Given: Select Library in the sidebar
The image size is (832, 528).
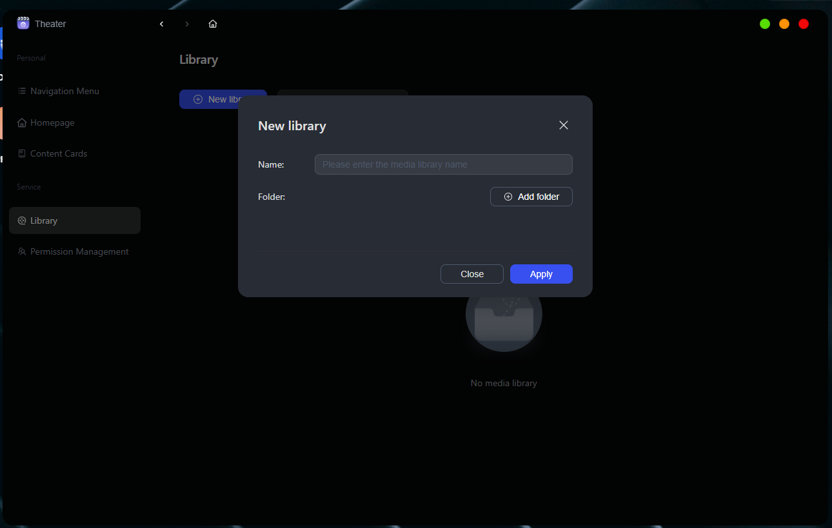Looking at the screenshot, I should pyautogui.click(x=75, y=220).
